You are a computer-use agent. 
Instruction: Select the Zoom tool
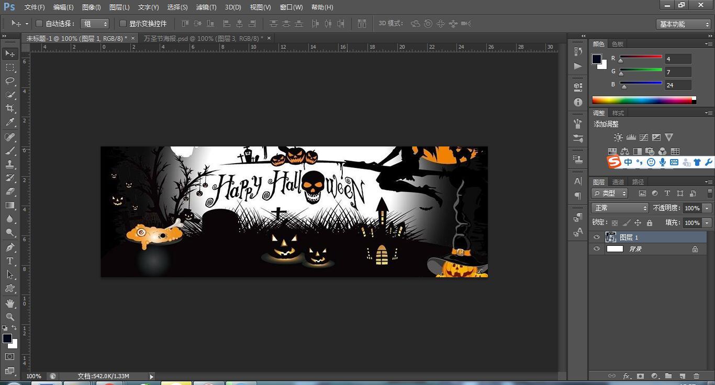10,317
